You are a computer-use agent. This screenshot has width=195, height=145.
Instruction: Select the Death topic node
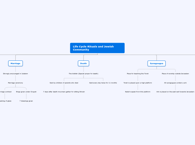tap(83, 63)
